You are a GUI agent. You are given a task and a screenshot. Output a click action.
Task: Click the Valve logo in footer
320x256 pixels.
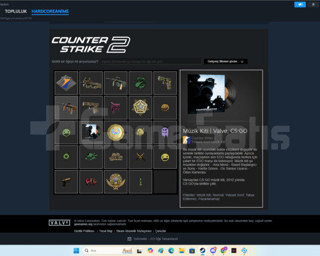[x=59, y=222]
